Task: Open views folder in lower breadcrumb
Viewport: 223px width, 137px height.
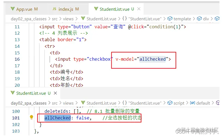Action: 68,103
